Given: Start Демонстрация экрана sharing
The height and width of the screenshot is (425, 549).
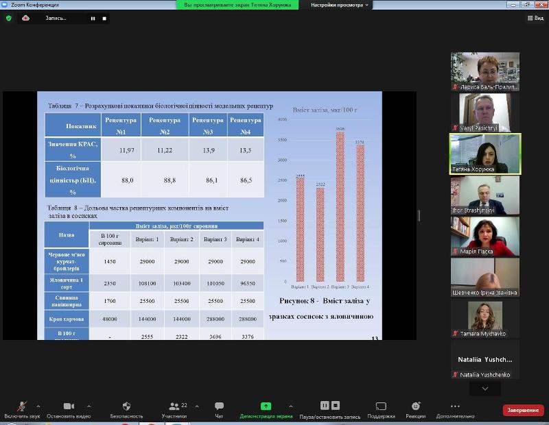Looking at the screenshot, I should click(x=266, y=410).
